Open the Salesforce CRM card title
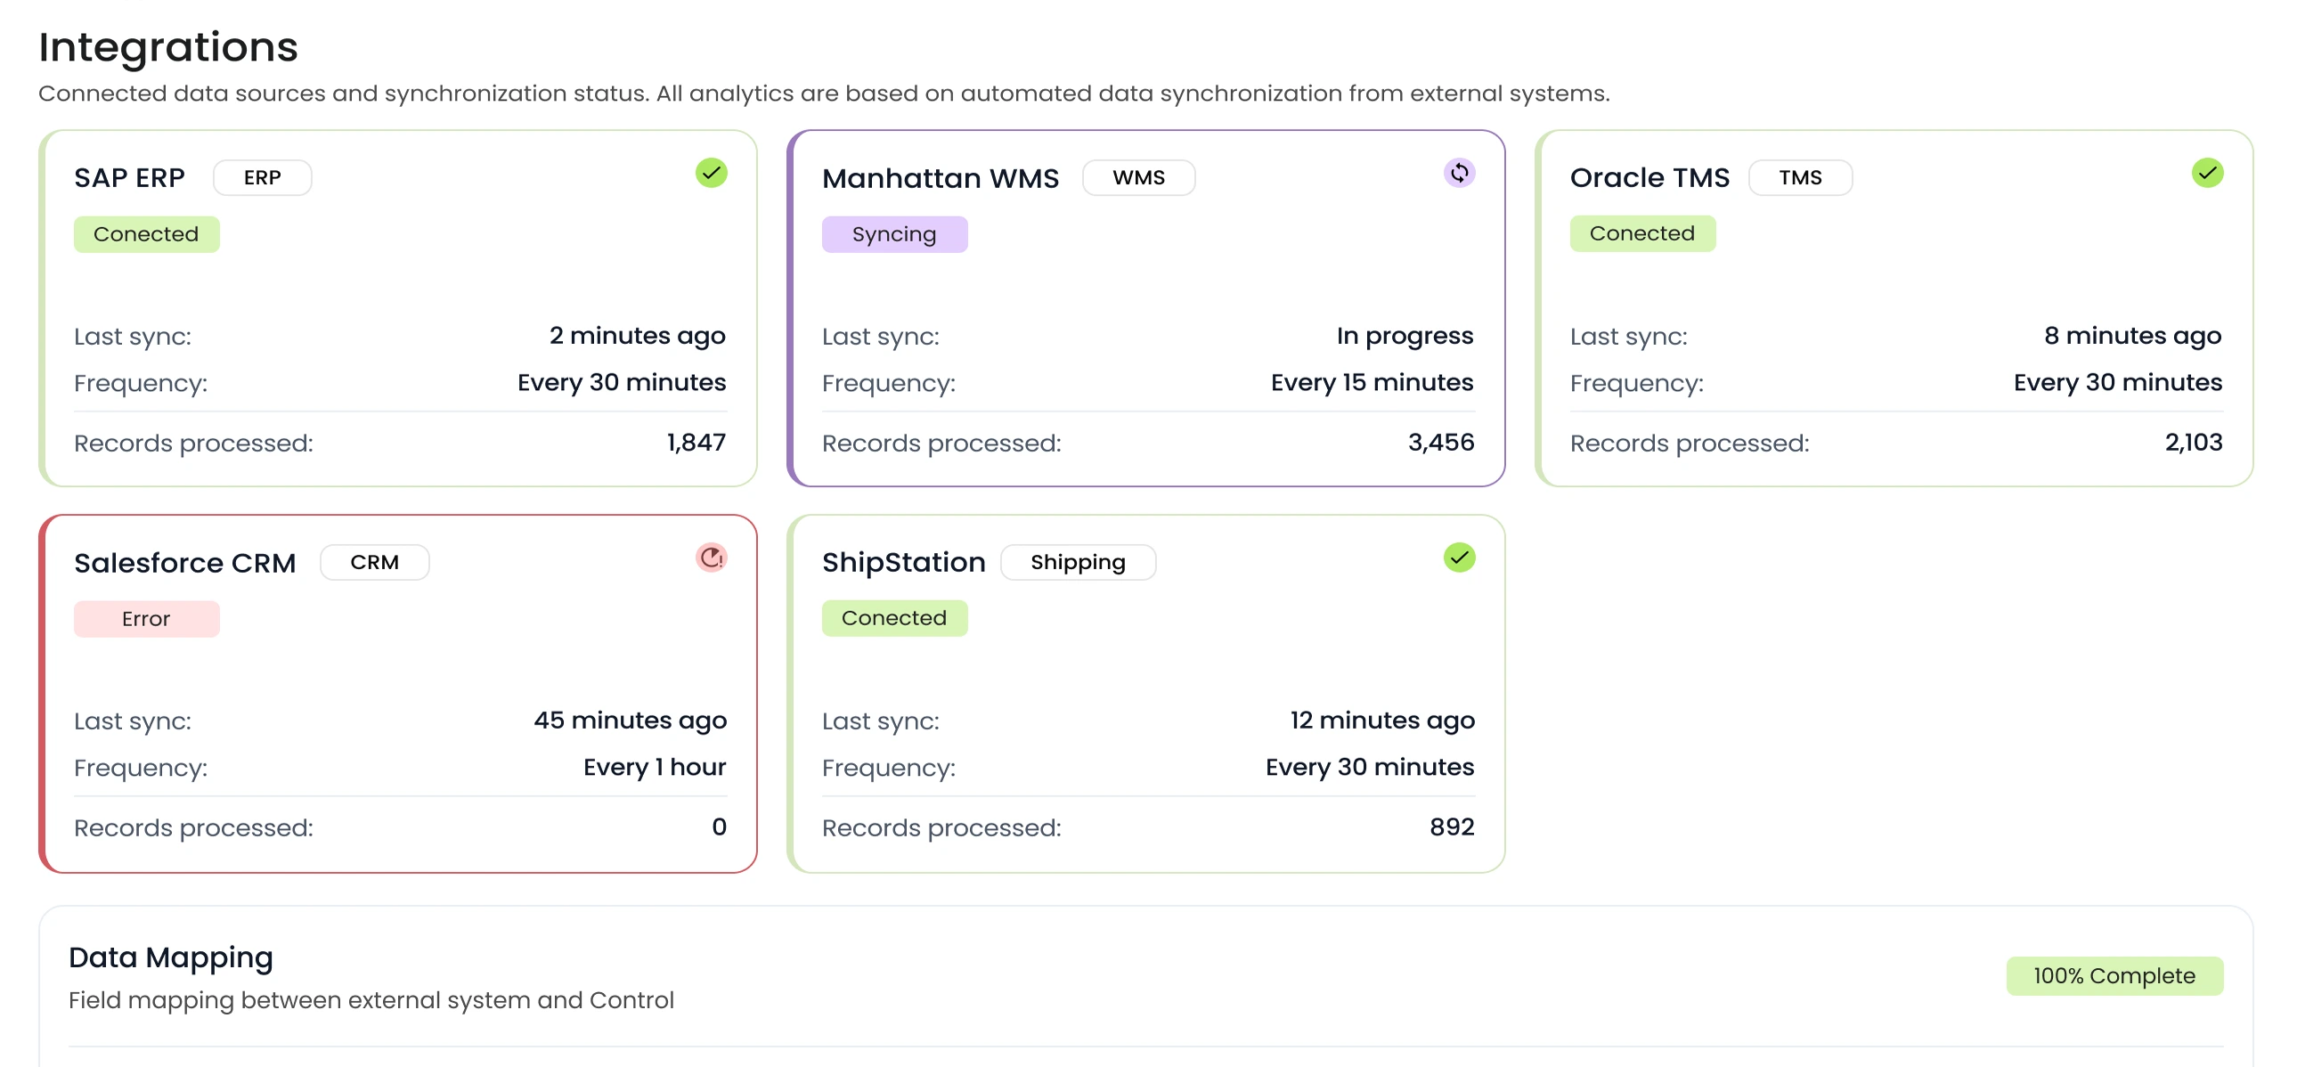Screen dimensions: 2297x1067 (x=184, y=564)
